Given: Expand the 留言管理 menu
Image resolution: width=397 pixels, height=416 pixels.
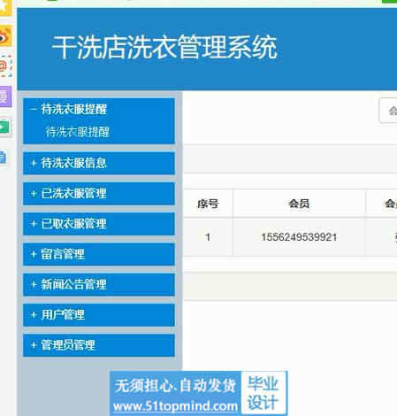Looking at the screenshot, I should [x=99, y=254].
